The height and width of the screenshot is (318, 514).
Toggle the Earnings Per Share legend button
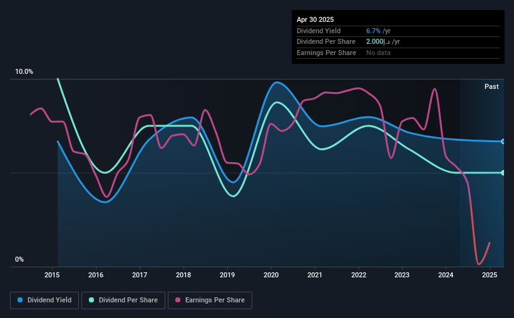210,300
